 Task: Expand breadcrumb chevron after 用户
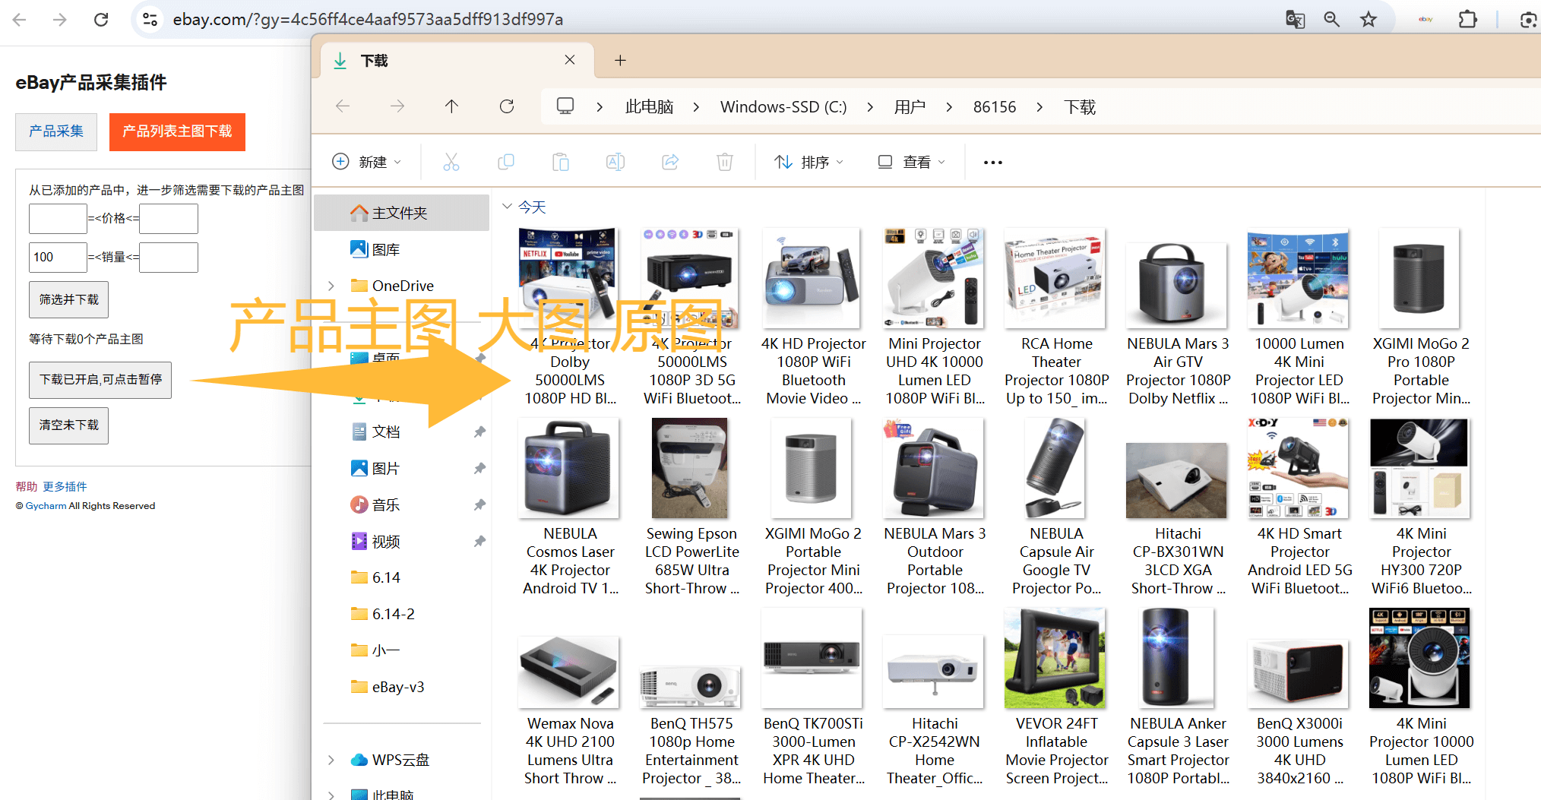[949, 107]
